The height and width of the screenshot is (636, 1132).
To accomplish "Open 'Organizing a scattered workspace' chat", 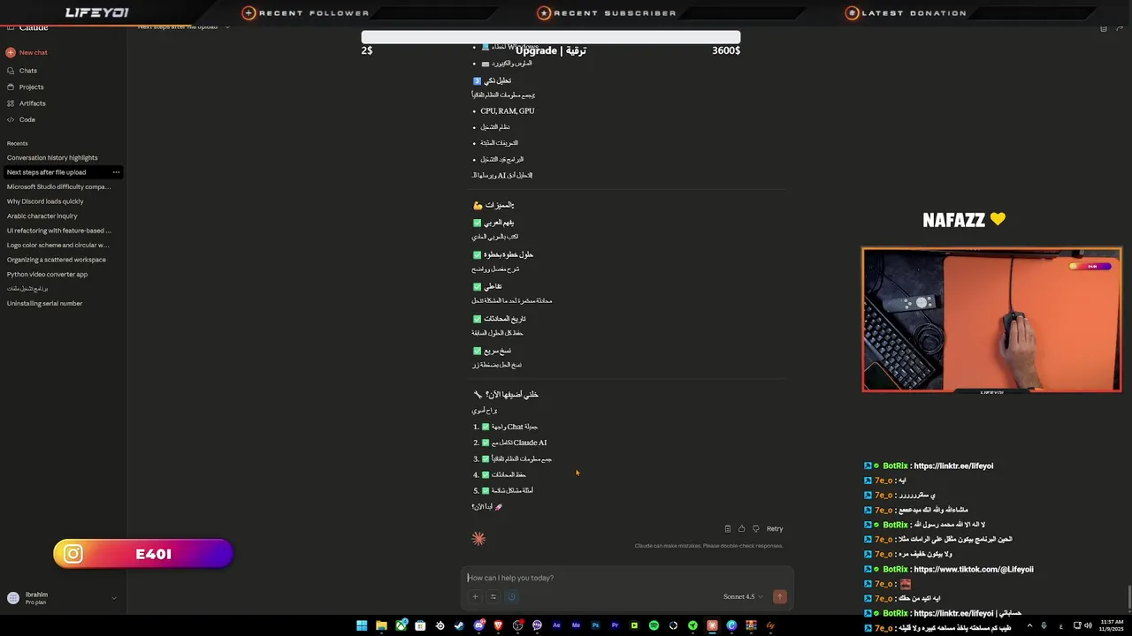I will [56, 260].
